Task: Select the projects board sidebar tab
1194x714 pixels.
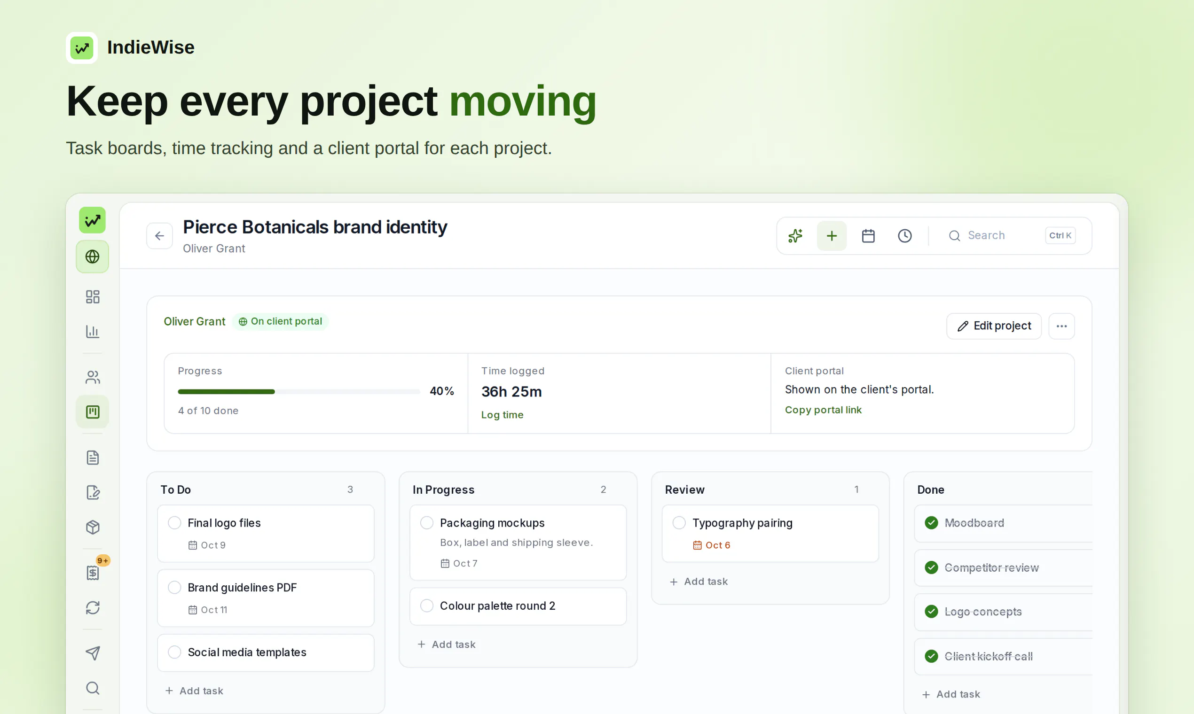Action: (x=93, y=412)
